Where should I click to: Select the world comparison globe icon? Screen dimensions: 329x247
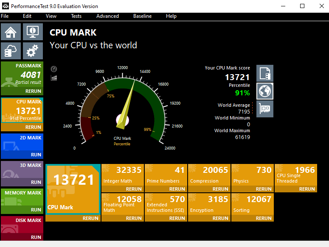(265, 91)
